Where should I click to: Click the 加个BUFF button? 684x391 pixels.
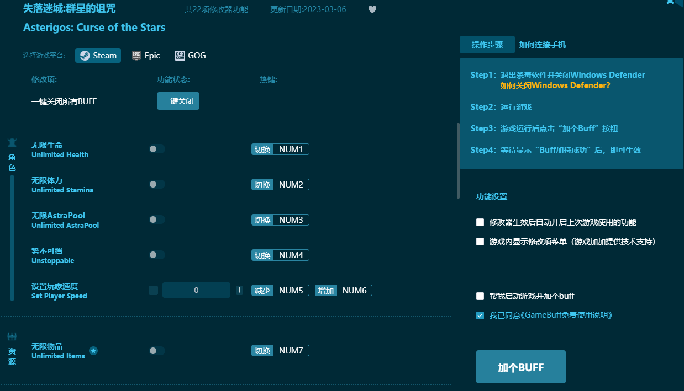click(521, 367)
